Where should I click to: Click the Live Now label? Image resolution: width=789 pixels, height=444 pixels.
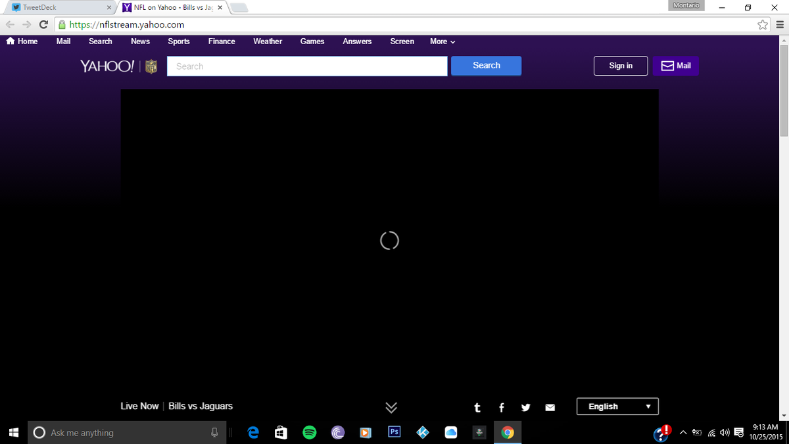[139, 406]
